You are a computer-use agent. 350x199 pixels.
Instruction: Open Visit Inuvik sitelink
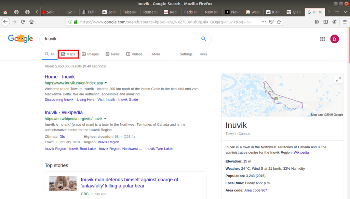click(106, 99)
